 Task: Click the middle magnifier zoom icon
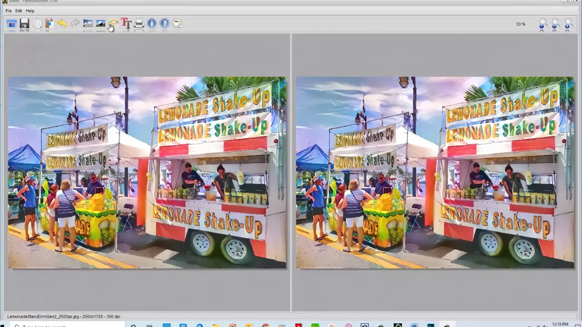tap(555, 24)
